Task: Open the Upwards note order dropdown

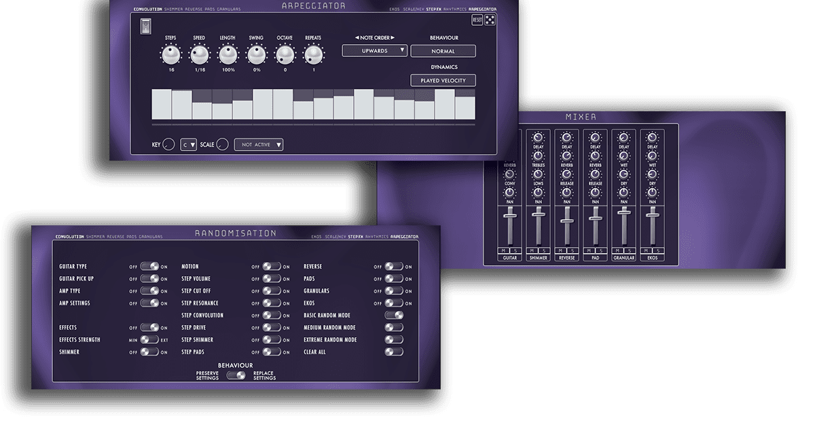Action: pos(375,51)
